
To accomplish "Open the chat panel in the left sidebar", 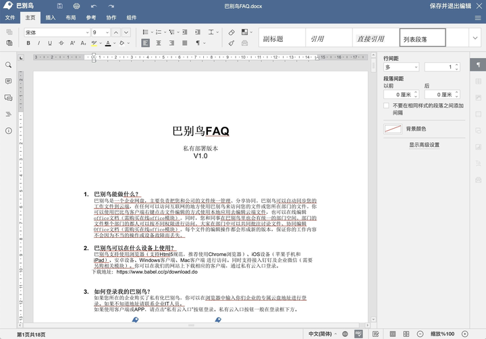I will [x=8, y=98].
